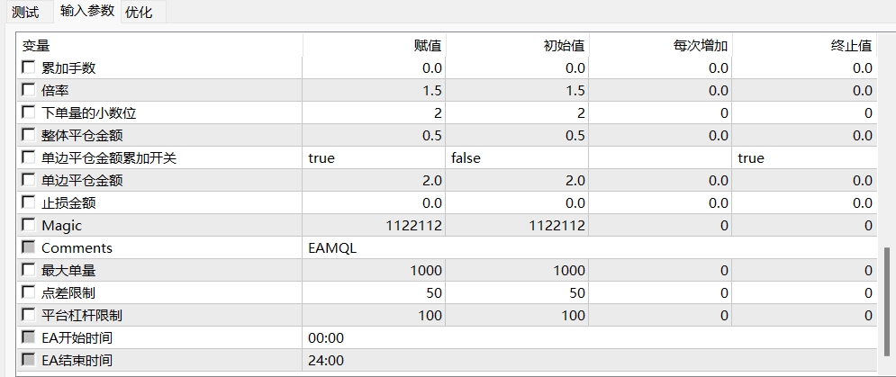Image resolution: width=896 pixels, height=377 pixels.
Task: Enable the 点差限制 checkbox
Action: click(29, 292)
